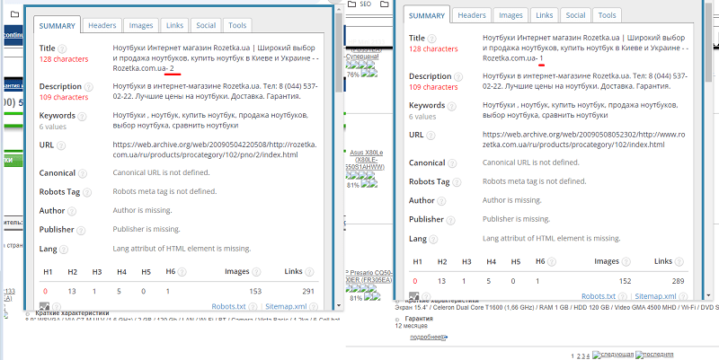Click help icon next to Description in right panel

pyautogui.click(x=458, y=77)
